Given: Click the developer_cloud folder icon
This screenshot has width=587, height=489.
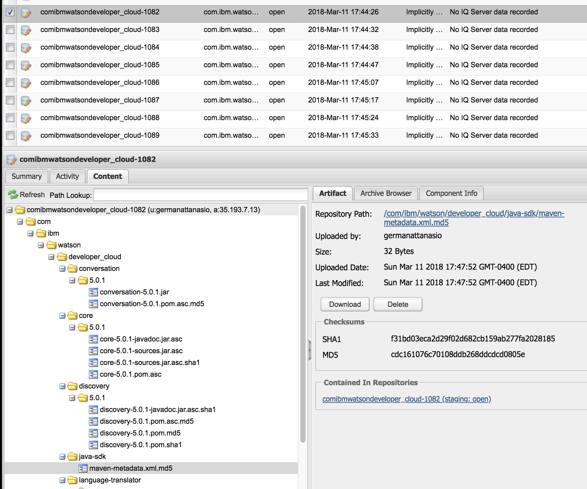Looking at the screenshot, I should [x=62, y=257].
